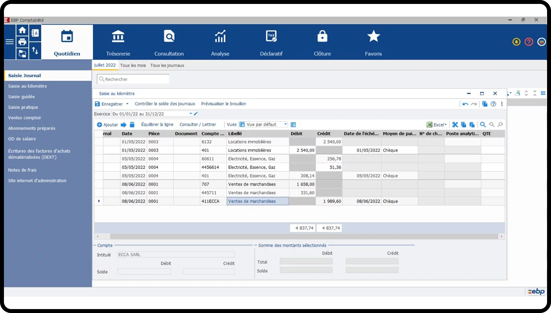
Task: Click the blue magnifier search icon
Action: pyautogui.click(x=483, y=125)
